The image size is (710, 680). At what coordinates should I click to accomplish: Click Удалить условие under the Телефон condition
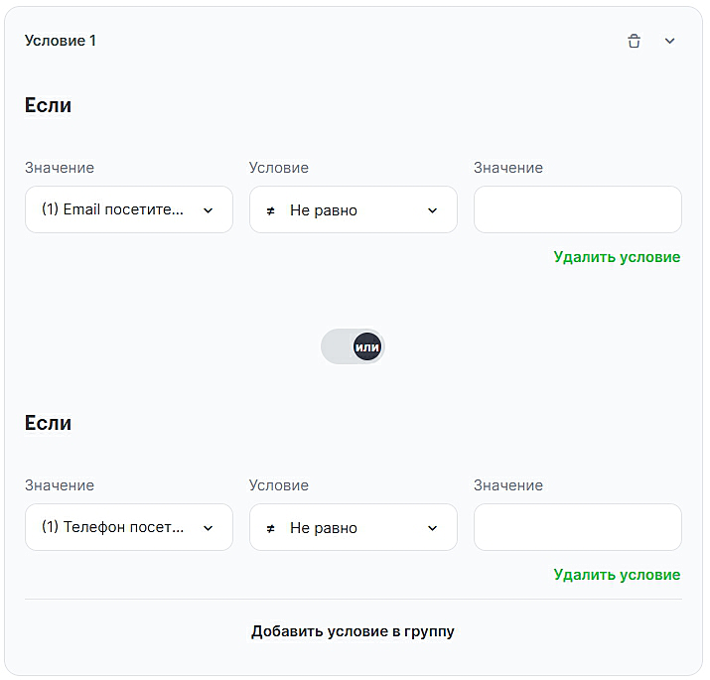pos(617,575)
